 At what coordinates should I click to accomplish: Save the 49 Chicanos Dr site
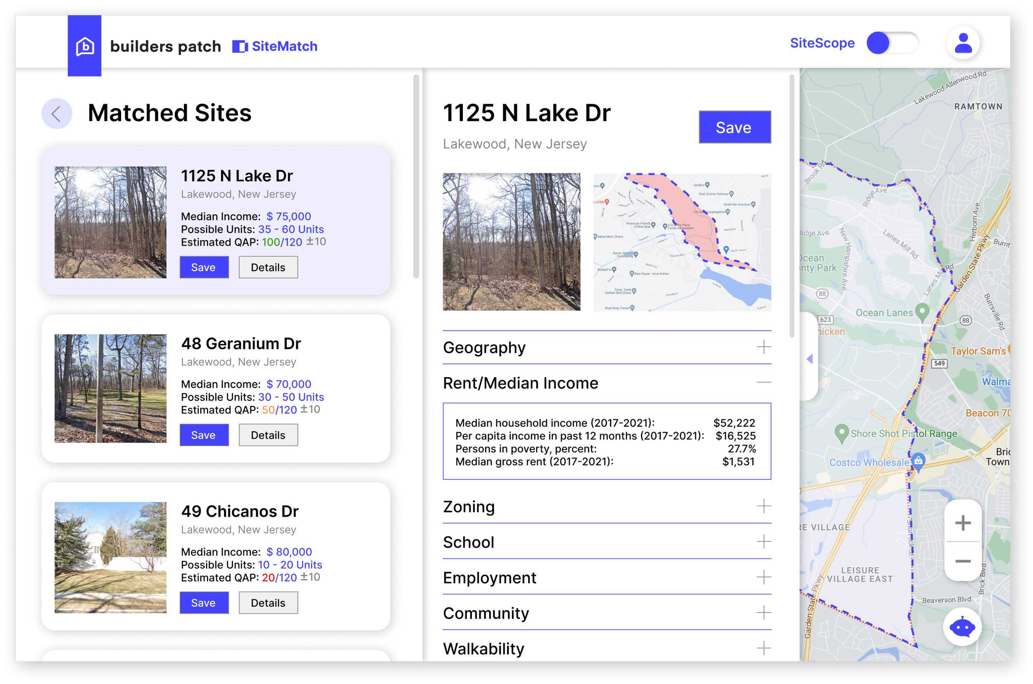(x=204, y=603)
